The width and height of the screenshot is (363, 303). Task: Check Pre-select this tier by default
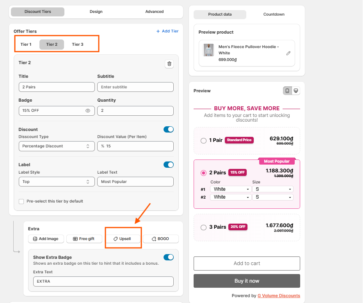21,201
